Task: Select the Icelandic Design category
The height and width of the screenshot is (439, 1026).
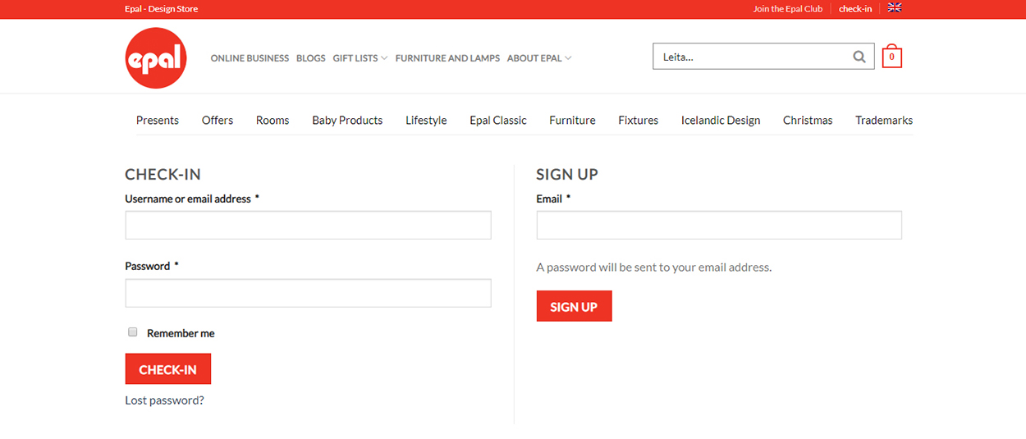Action: point(721,120)
